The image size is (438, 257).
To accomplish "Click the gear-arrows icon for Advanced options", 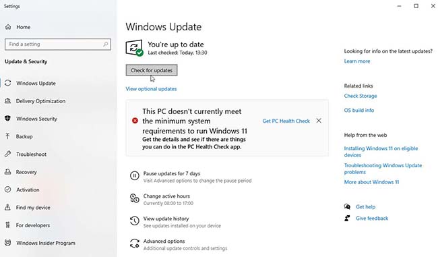I will pyautogui.click(x=134, y=244).
